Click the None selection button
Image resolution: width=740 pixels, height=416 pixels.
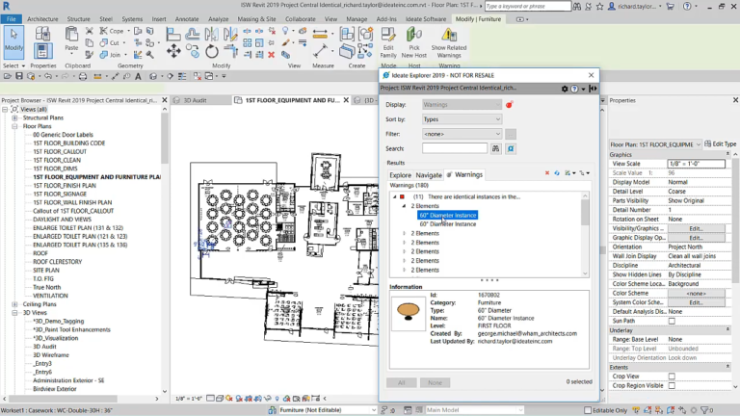tap(435, 382)
